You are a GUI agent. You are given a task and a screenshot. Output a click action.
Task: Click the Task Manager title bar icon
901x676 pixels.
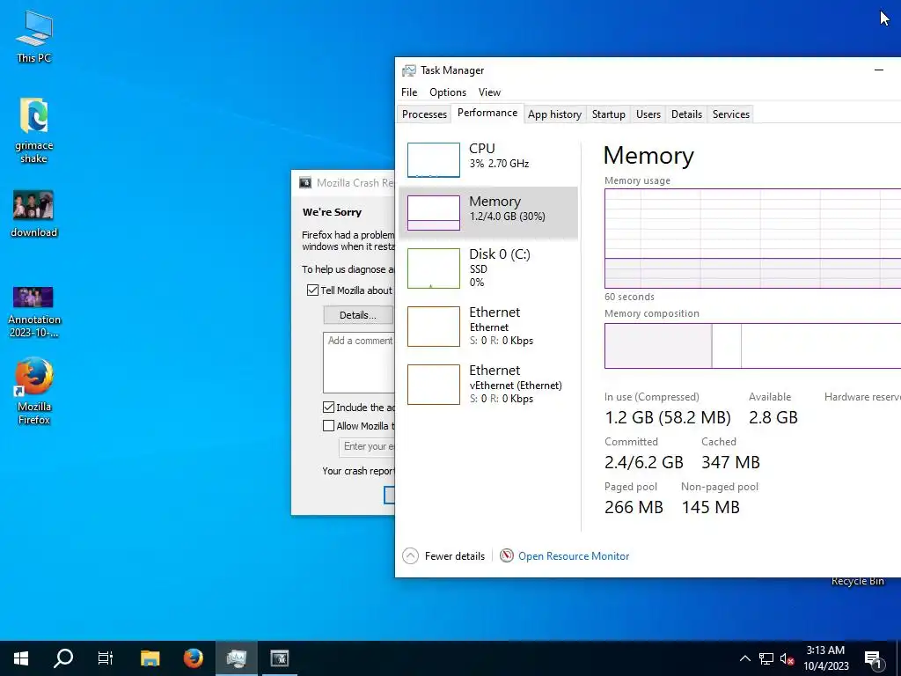[x=408, y=70]
